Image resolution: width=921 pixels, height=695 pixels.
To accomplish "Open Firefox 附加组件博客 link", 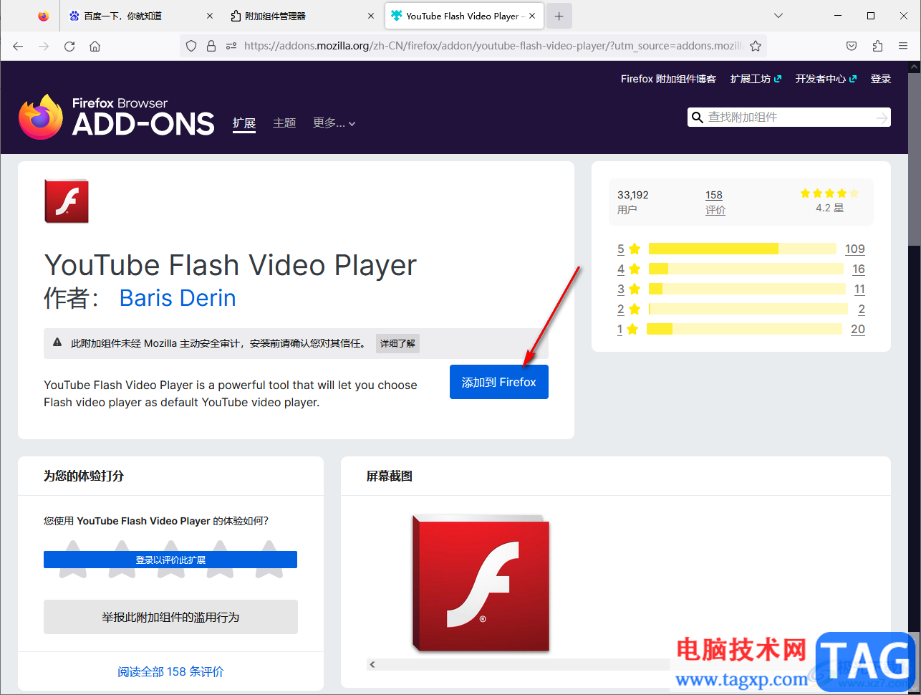I will 668,79.
